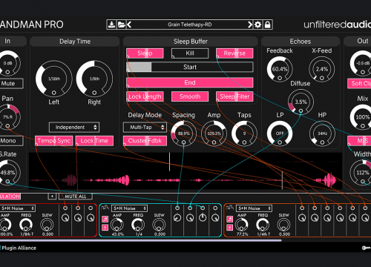The image size is (371, 267).
Task: Go to next preset arrow
Action: [250, 24]
